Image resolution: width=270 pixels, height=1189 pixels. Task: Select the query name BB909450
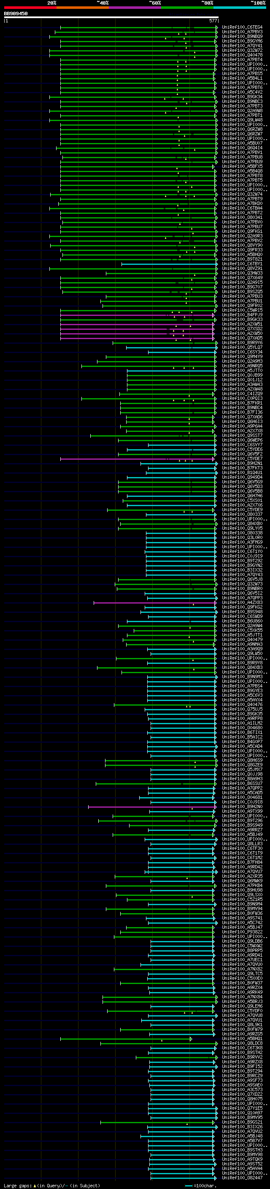pos(16,14)
